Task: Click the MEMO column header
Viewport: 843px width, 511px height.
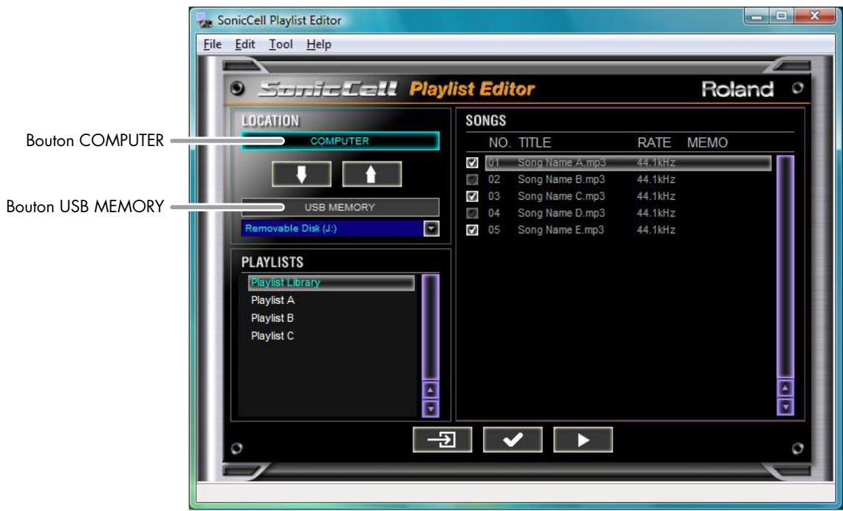Action: 708,143
